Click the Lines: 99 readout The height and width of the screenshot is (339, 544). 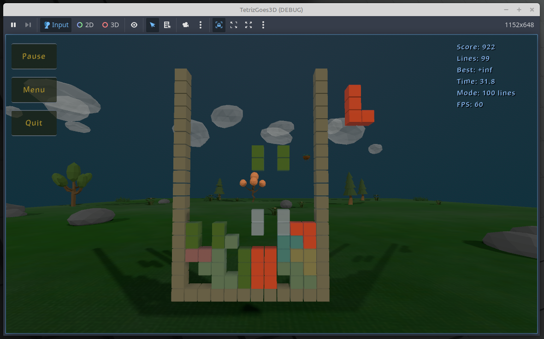pyautogui.click(x=473, y=58)
